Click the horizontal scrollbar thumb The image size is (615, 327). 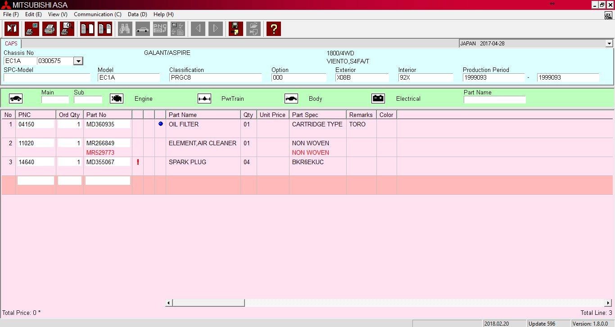coord(208,303)
